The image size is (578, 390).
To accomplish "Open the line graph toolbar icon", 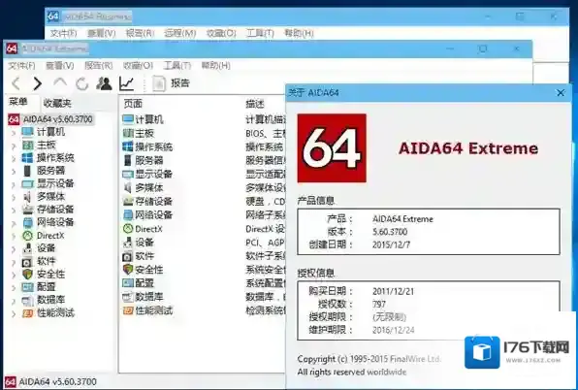I will 126,83.
